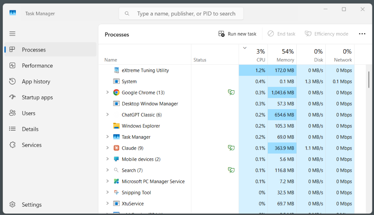Expand the Search process group
This screenshot has height=215, width=374.
coord(107,170)
